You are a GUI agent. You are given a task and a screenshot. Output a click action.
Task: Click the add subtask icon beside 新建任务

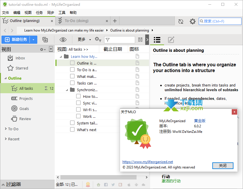tap(45, 40)
